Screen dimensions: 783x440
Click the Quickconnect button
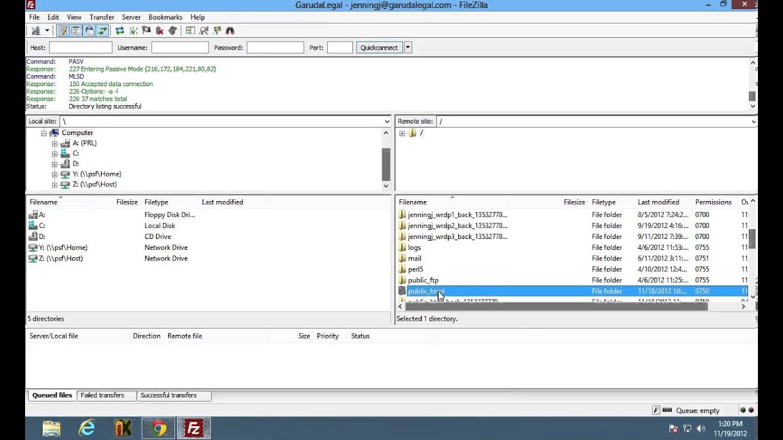(379, 48)
